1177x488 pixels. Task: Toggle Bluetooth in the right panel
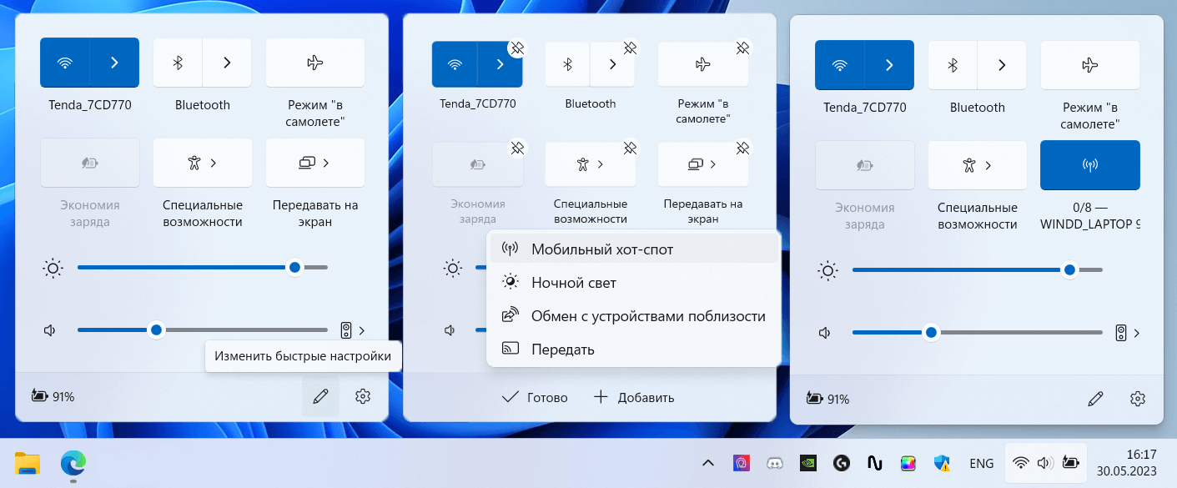pyautogui.click(x=953, y=65)
